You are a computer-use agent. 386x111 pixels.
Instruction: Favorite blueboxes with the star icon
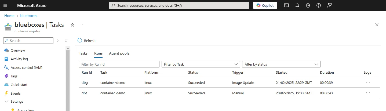pos(72,25)
